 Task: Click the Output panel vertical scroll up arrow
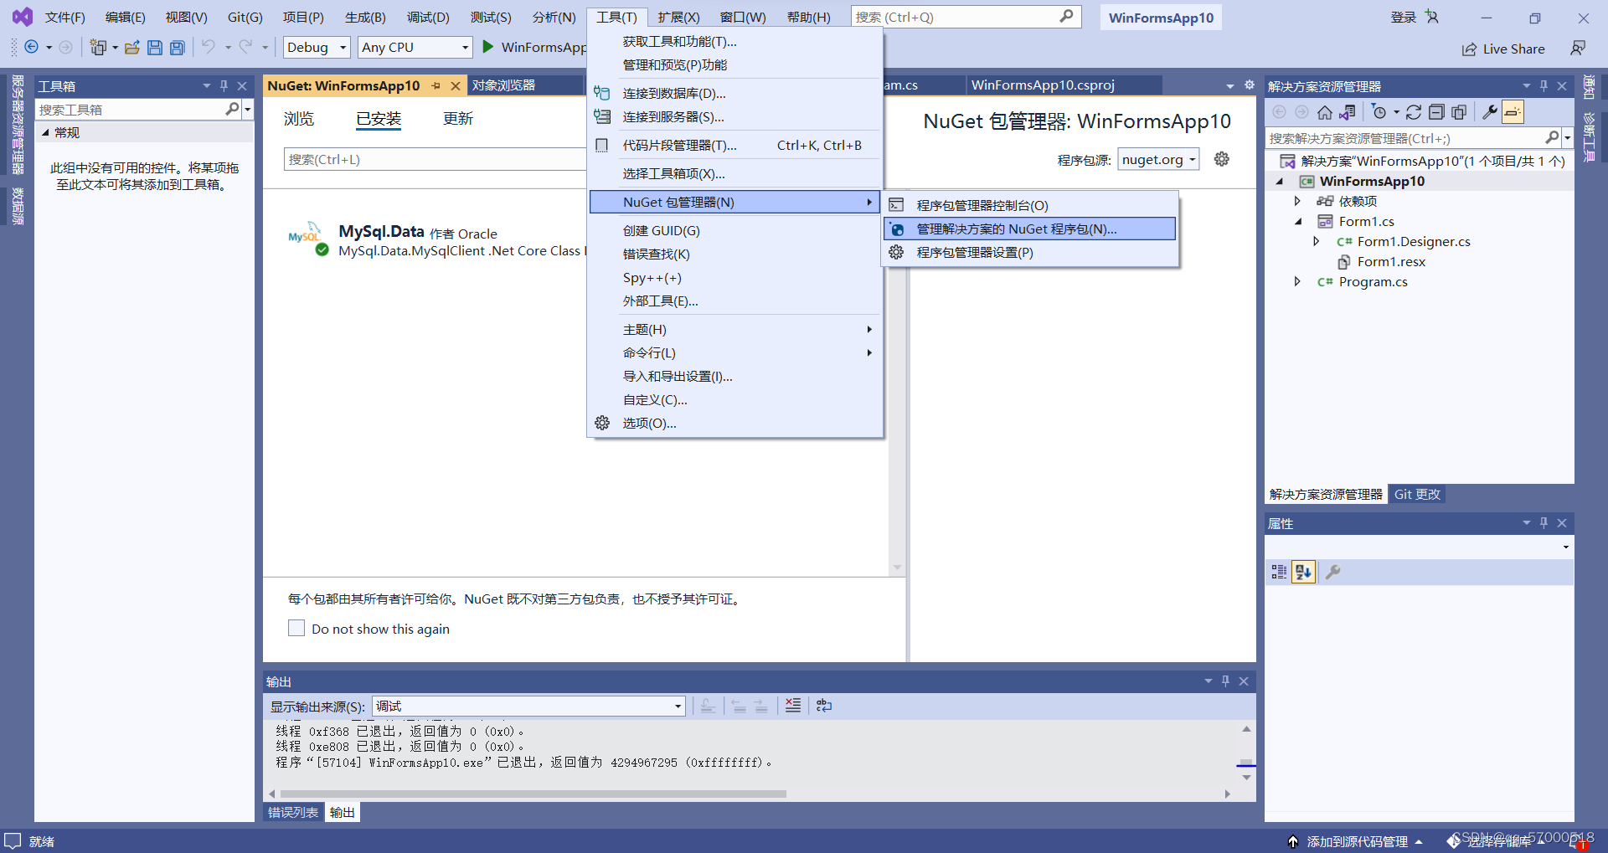point(1246,729)
